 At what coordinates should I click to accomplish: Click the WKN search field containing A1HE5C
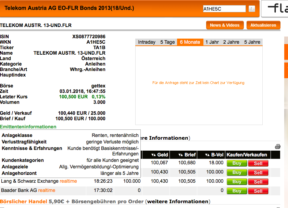[x=224, y=9]
